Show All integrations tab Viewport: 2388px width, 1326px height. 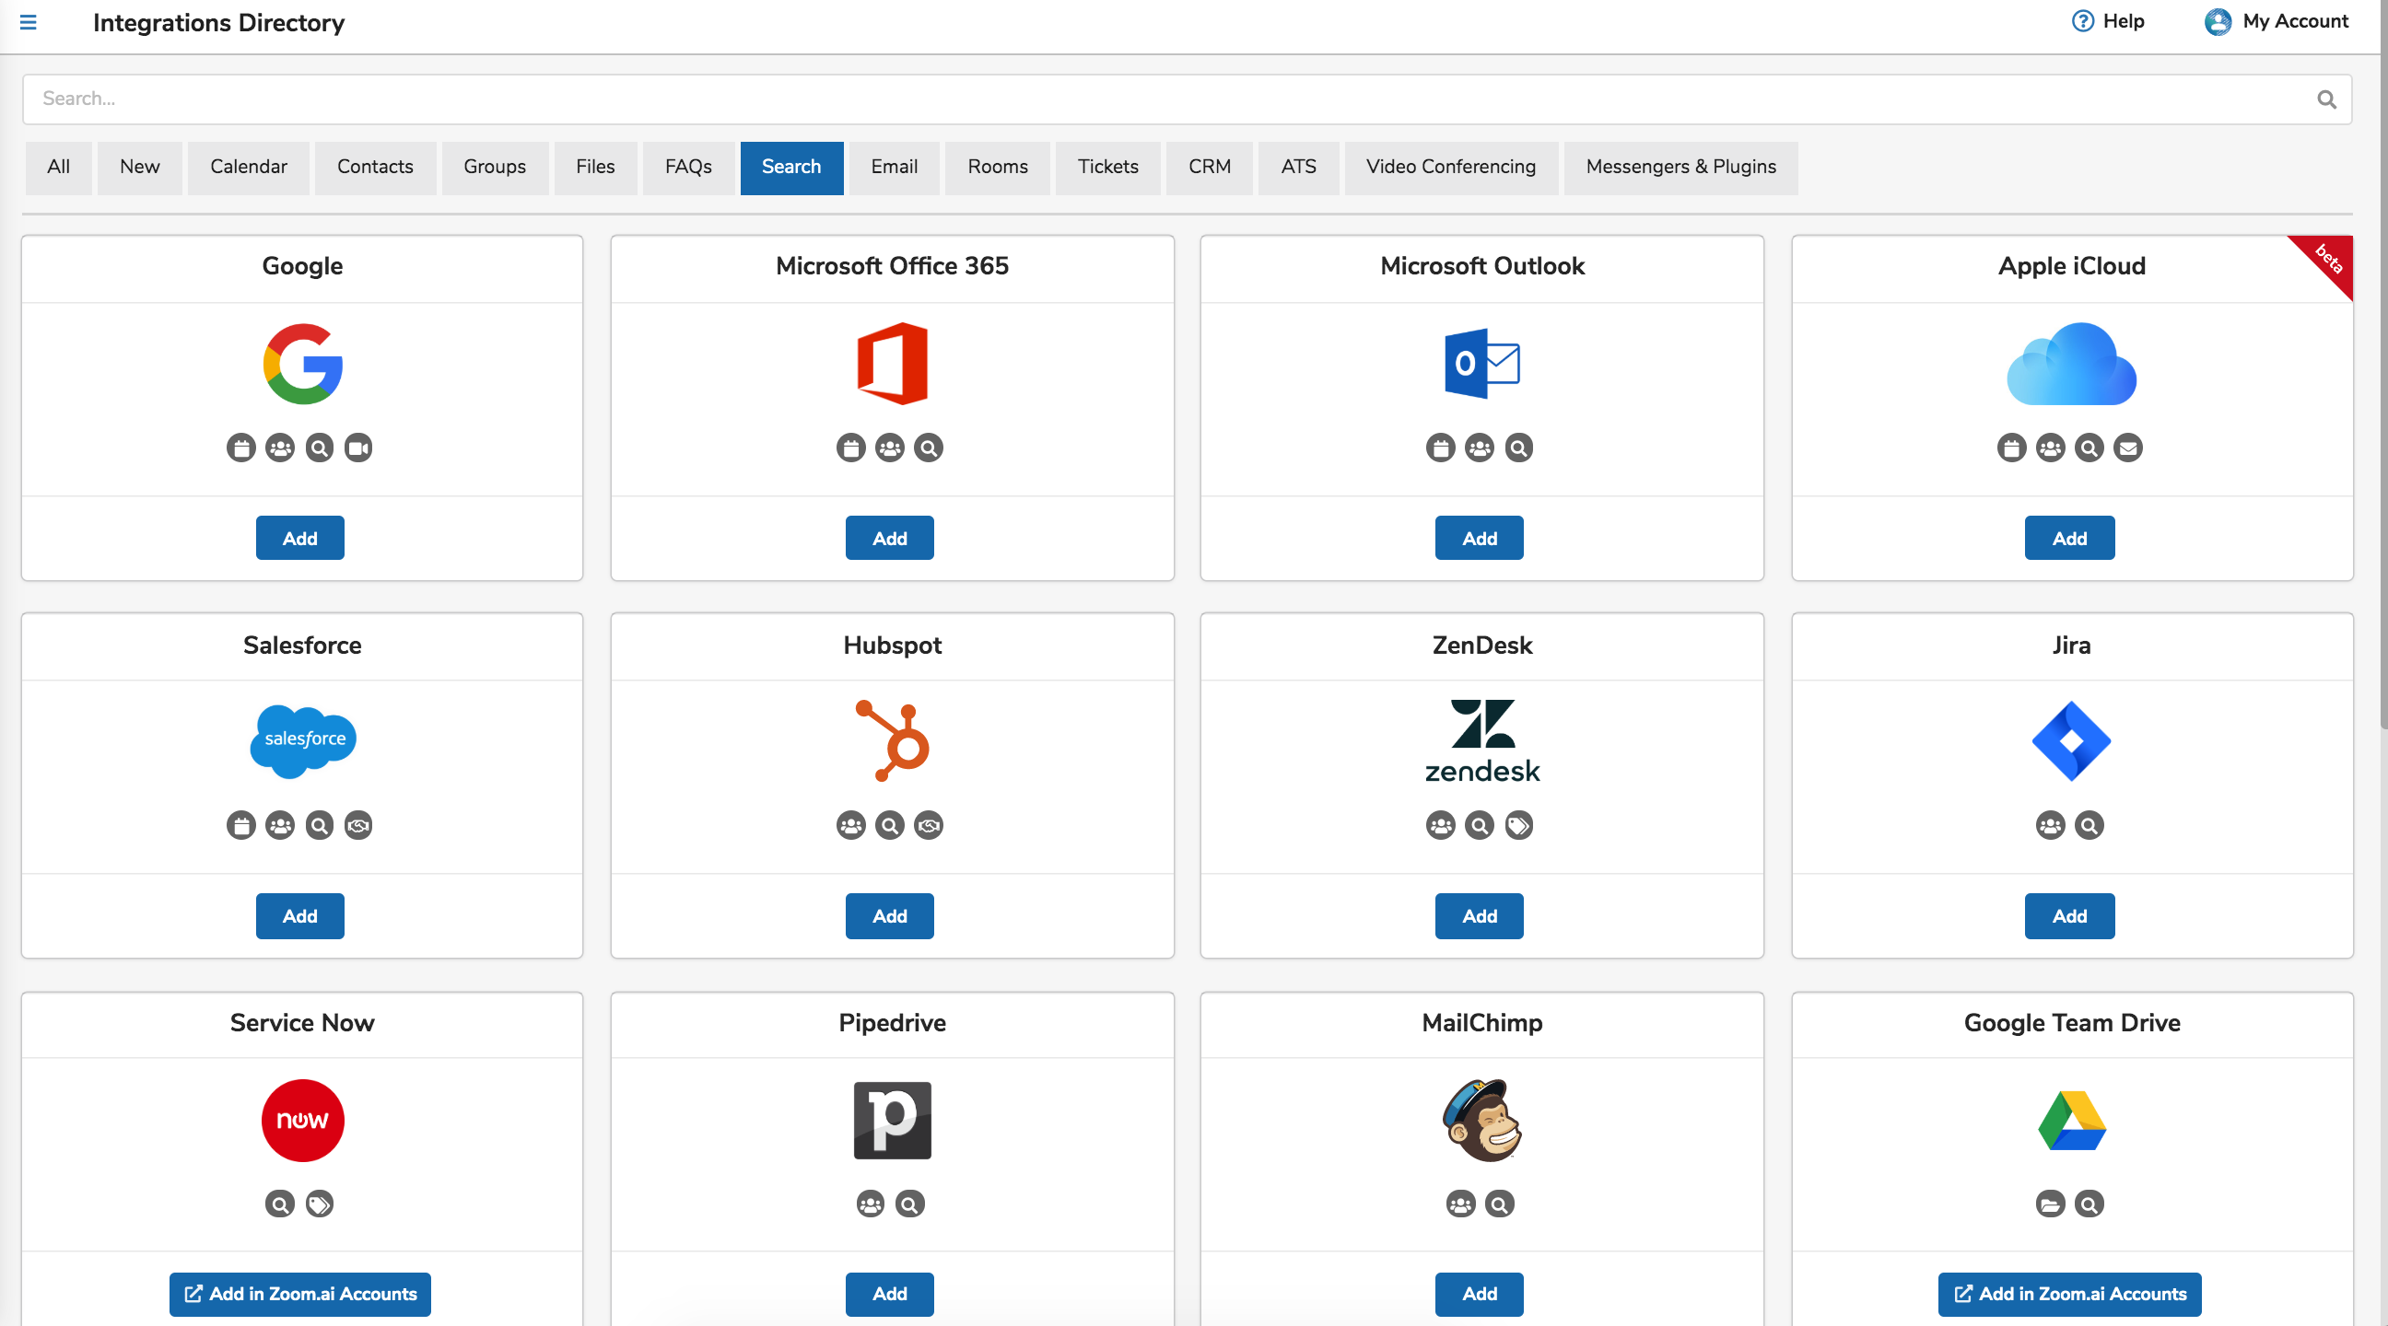click(58, 167)
